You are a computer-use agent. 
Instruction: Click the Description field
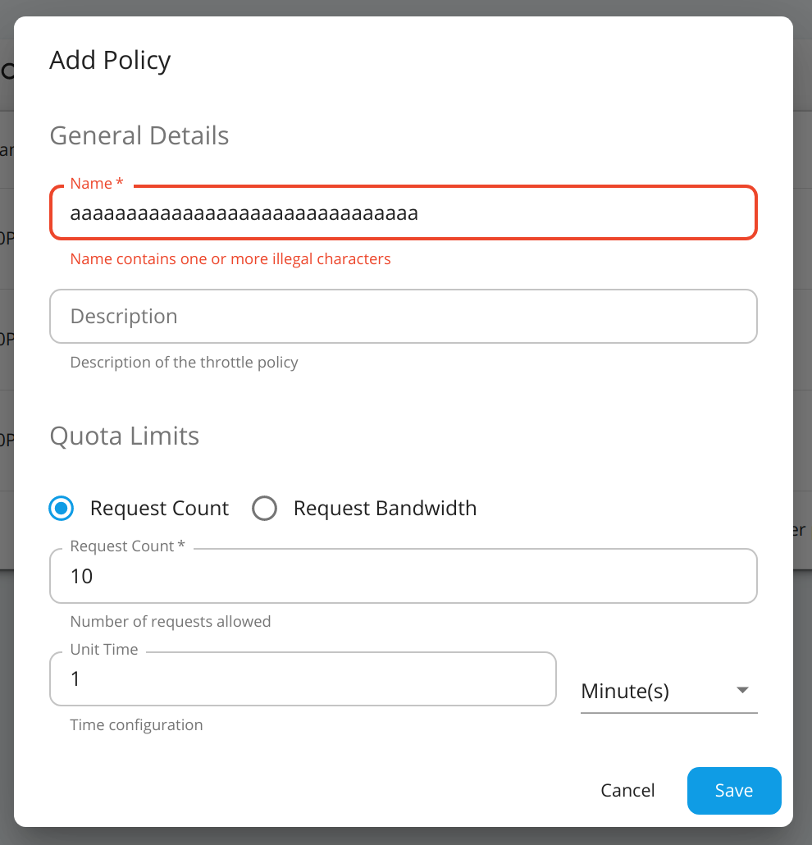tap(404, 316)
